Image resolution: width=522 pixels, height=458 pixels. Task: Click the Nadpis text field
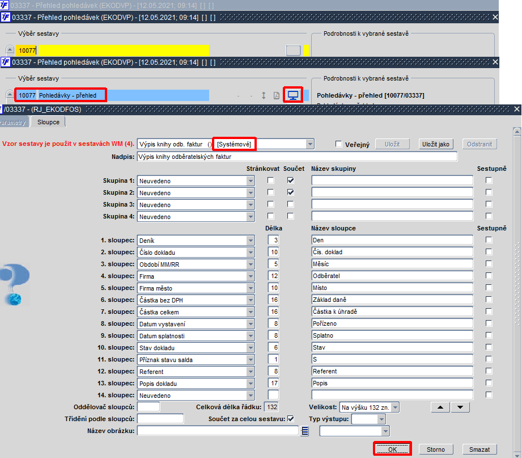tap(297, 157)
